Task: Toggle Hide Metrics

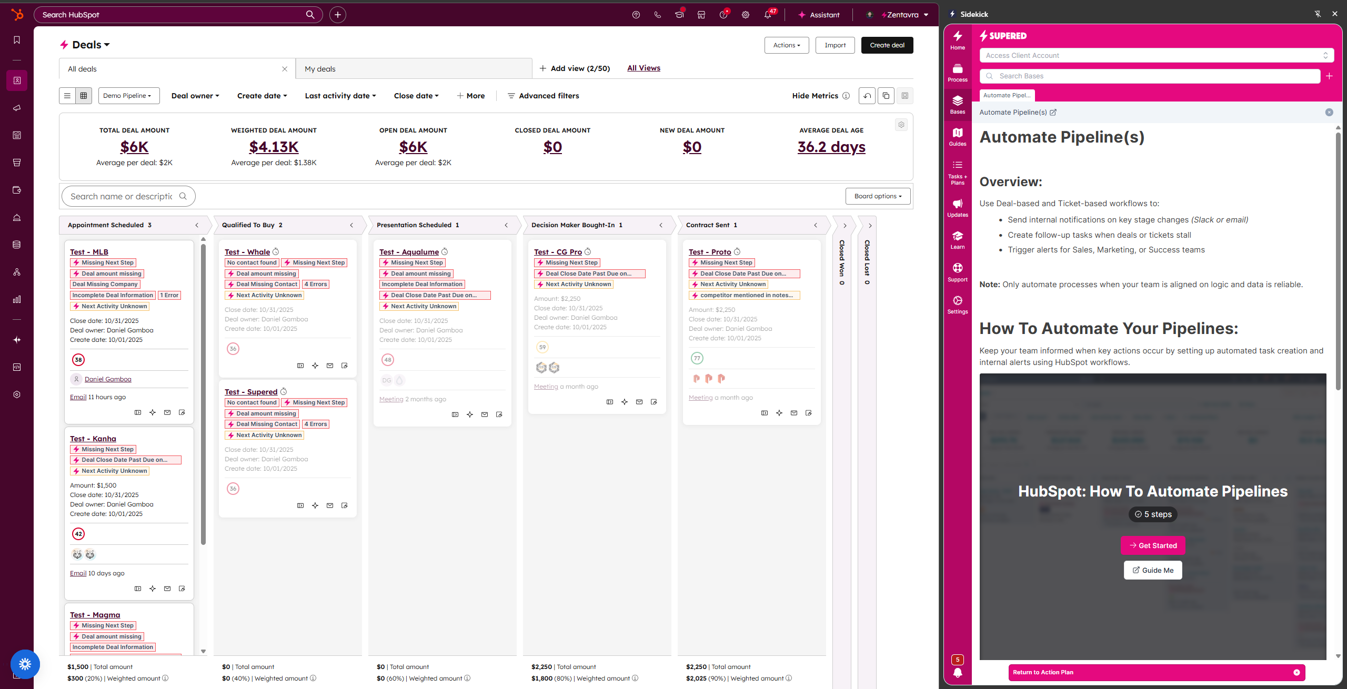Action: coord(815,96)
